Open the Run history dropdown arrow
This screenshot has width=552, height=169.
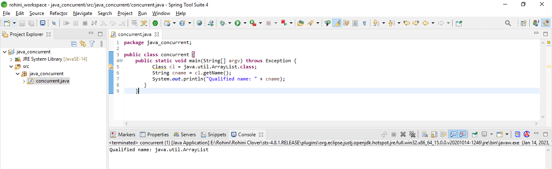click(245, 23)
